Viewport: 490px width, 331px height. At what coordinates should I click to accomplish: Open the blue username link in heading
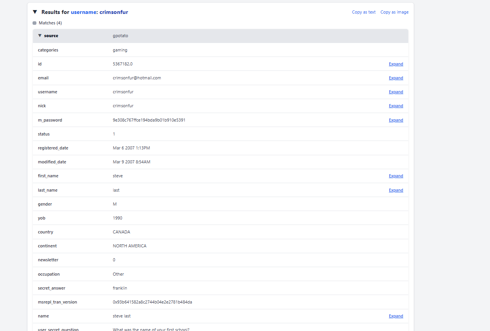pos(83,12)
